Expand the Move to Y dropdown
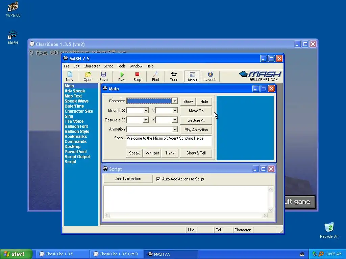The width and height of the screenshot is (346, 259). coord(175,111)
